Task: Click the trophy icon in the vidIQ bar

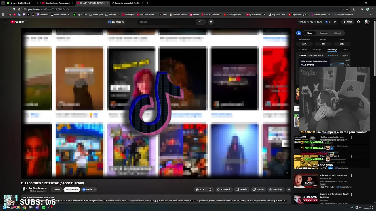Action: pyautogui.click(x=335, y=22)
